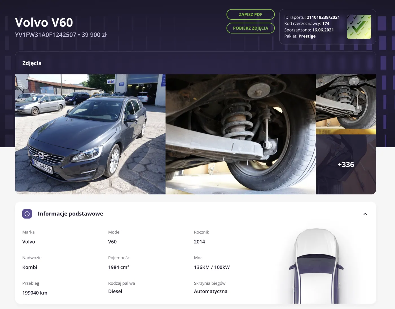Viewport: 395px width, 309px height.
Task: Click the Zdjęcia section heading
Action: point(32,63)
